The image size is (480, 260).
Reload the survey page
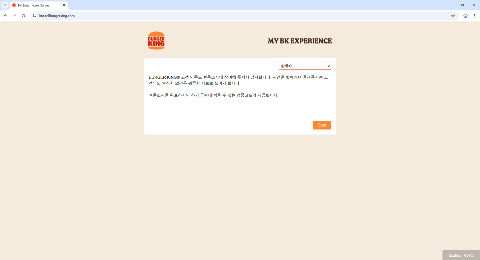(23, 16)
